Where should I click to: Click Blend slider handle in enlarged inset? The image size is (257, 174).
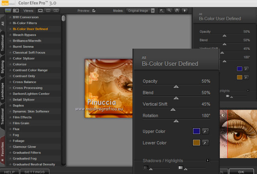[x=176, y=98]
